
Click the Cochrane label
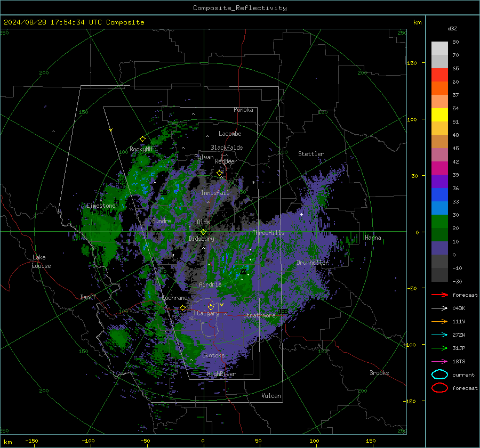coord(174,298)
